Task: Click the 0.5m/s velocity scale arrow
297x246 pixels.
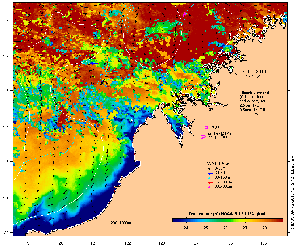Action: (251, 114)
